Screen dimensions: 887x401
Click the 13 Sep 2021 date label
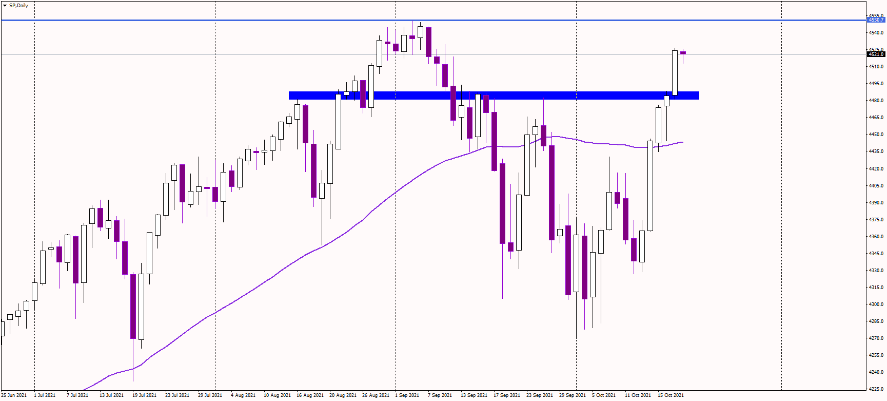coord(474,395)
